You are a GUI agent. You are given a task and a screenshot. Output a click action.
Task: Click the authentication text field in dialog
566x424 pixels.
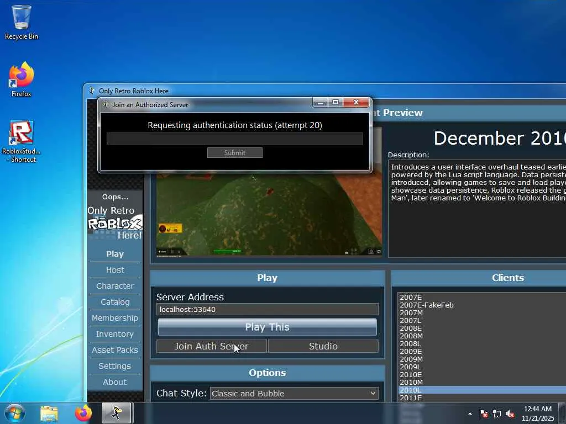(234, 139)
